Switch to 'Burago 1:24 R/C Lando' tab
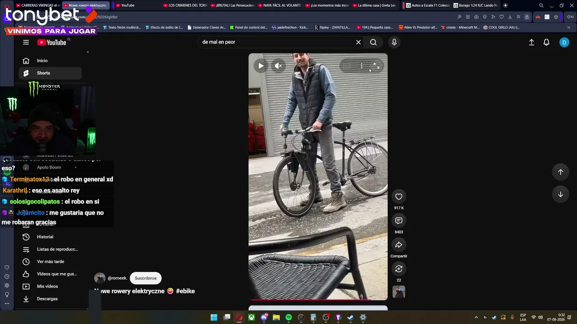This screenshot has height=324, width=577. point(475,5)
